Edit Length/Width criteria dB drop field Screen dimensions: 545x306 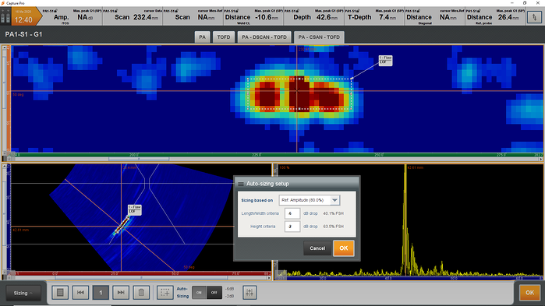(292, 213)
